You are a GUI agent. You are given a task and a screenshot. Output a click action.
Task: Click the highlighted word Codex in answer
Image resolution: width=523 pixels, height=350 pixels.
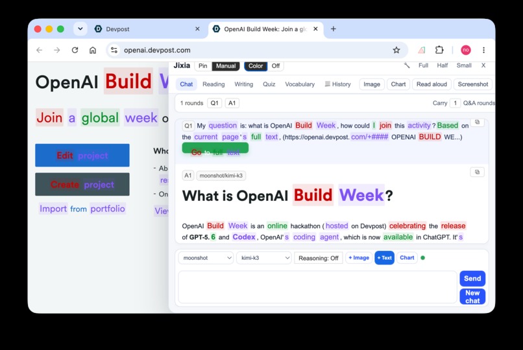244,237
